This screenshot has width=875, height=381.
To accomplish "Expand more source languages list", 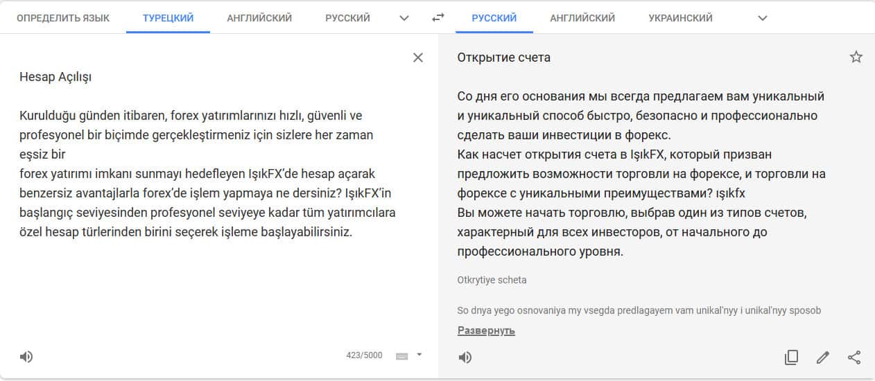I will (x=404, y=18).
